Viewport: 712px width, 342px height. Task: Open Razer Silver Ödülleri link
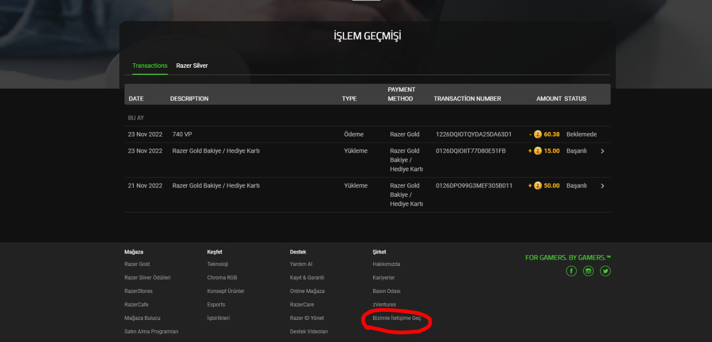(x=148, y=278)
